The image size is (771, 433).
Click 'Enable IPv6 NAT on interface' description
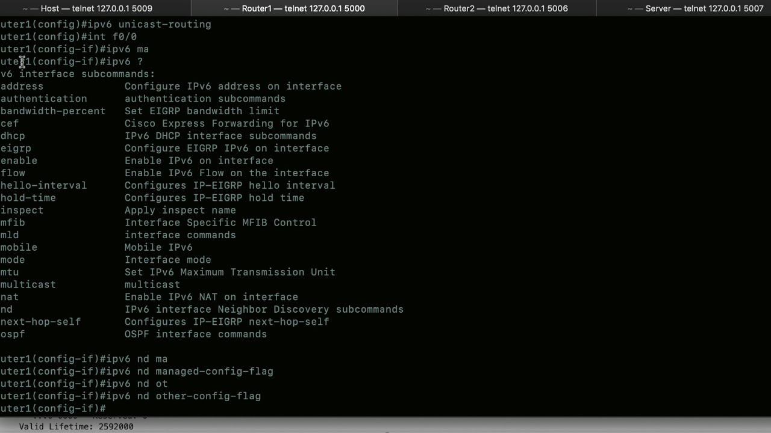tap(211, 297)
